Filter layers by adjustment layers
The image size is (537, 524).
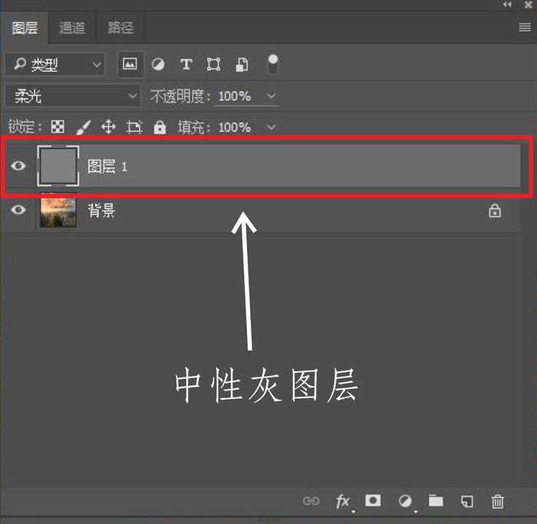tap(157, 64)
